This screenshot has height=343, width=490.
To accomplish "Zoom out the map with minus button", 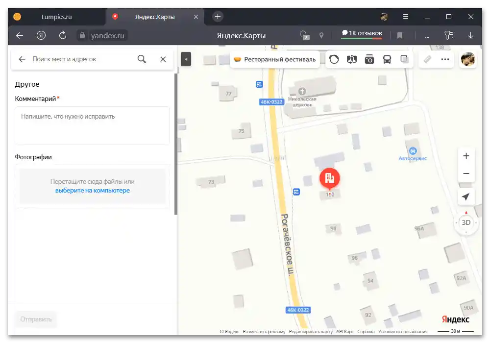I will tap(466, 173).
